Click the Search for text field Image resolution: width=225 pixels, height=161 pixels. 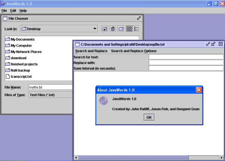pyautogui.click(x=186, y=57)
